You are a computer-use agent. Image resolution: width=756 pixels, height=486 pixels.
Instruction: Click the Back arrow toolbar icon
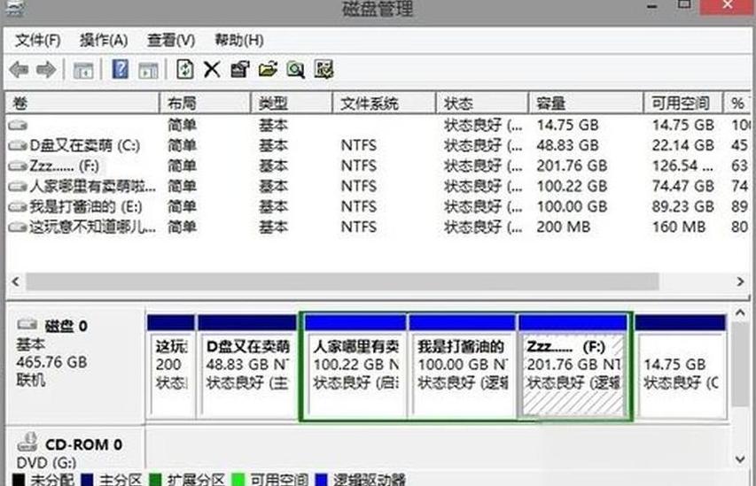tap(19, 70)
